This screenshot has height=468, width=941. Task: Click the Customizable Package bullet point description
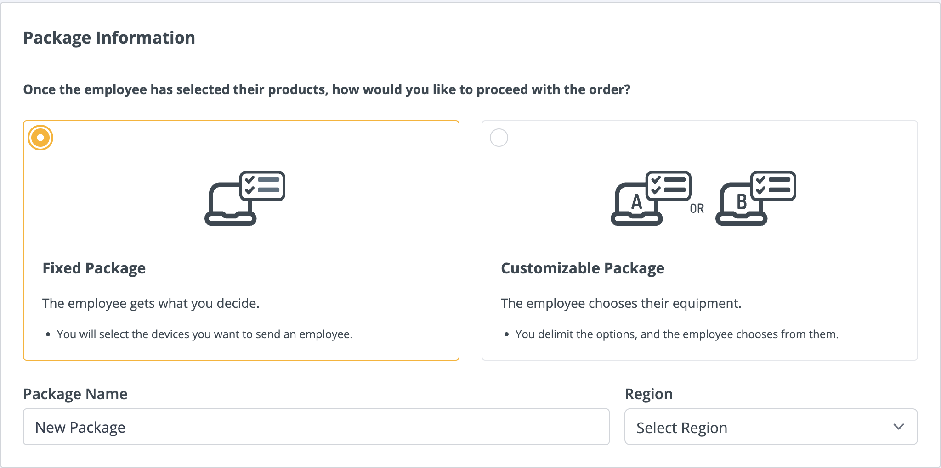tap(676, 334)
